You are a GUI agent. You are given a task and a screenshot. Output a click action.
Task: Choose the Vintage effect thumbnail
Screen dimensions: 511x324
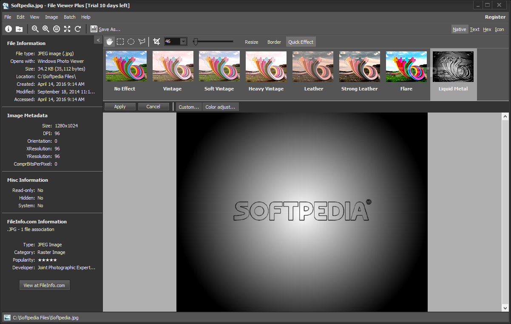pyautogui.click(x=173, y=66)
